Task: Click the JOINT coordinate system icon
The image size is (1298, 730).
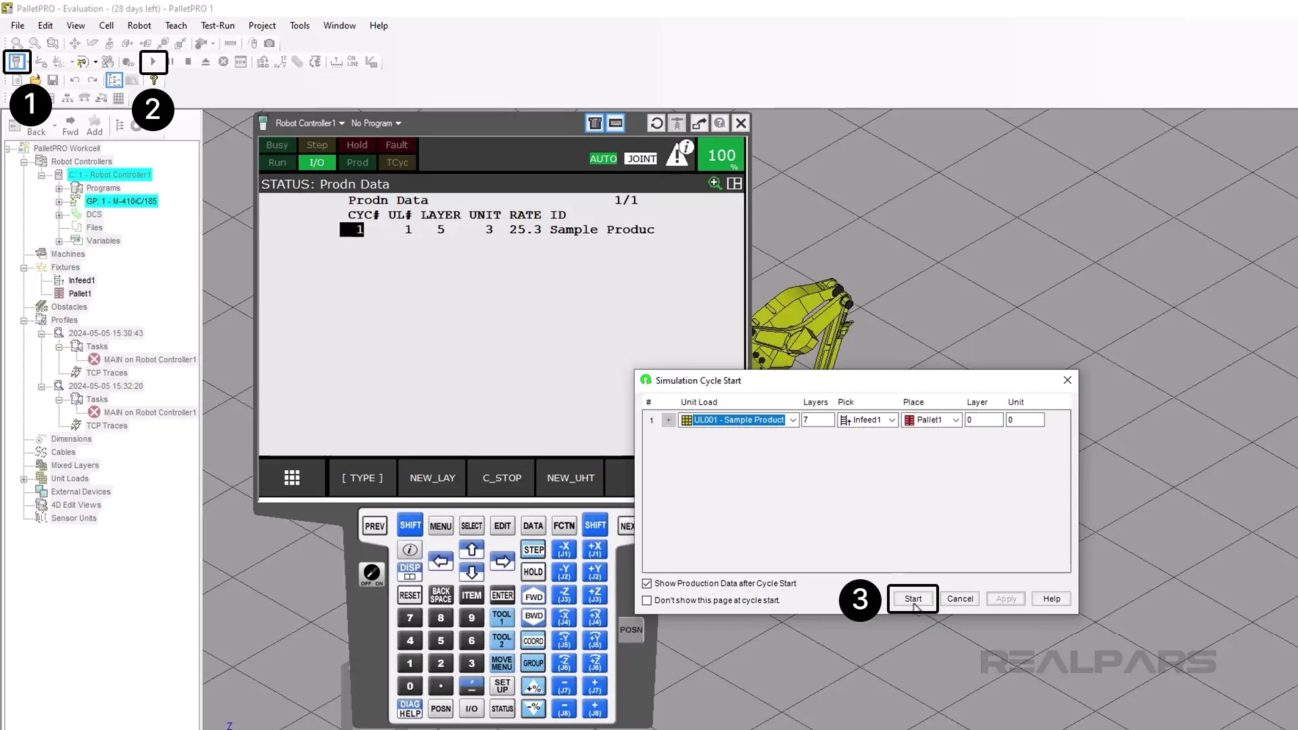Action: click(643, 159)
